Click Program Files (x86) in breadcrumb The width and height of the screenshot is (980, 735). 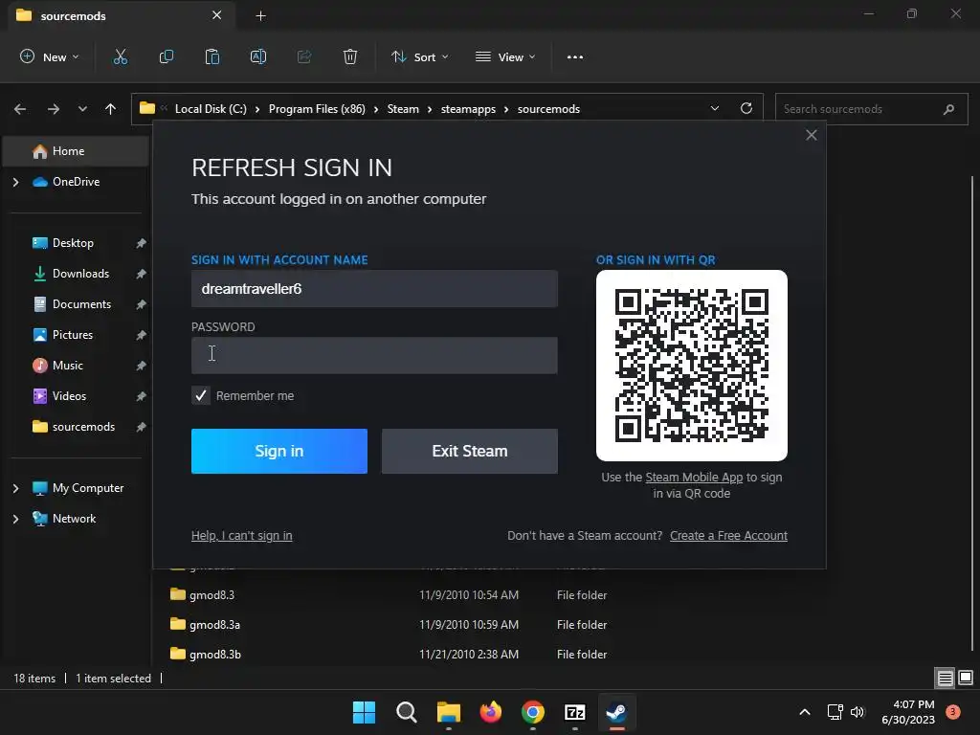click(x=317, y=109)
